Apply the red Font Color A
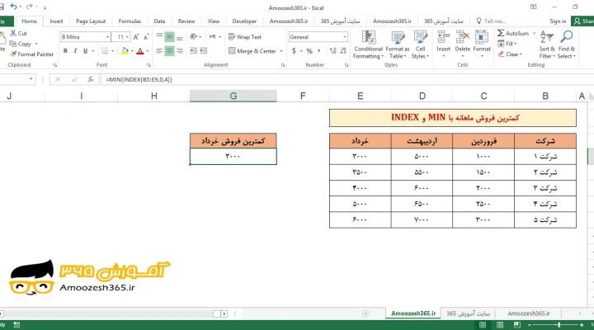This screenshot has height=330, width=594. 140,51
